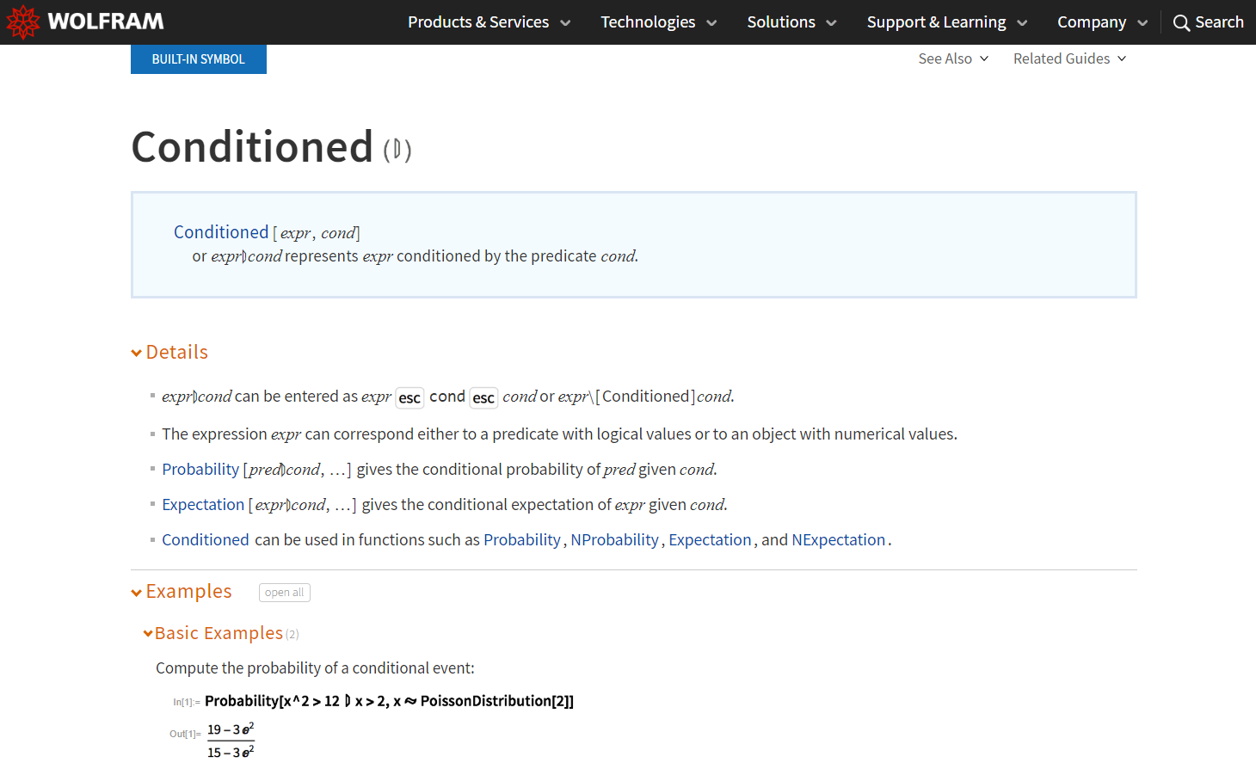Click the second esc key symbol
Viewport: 1256px width, 769px height.
tap(483, 397)
